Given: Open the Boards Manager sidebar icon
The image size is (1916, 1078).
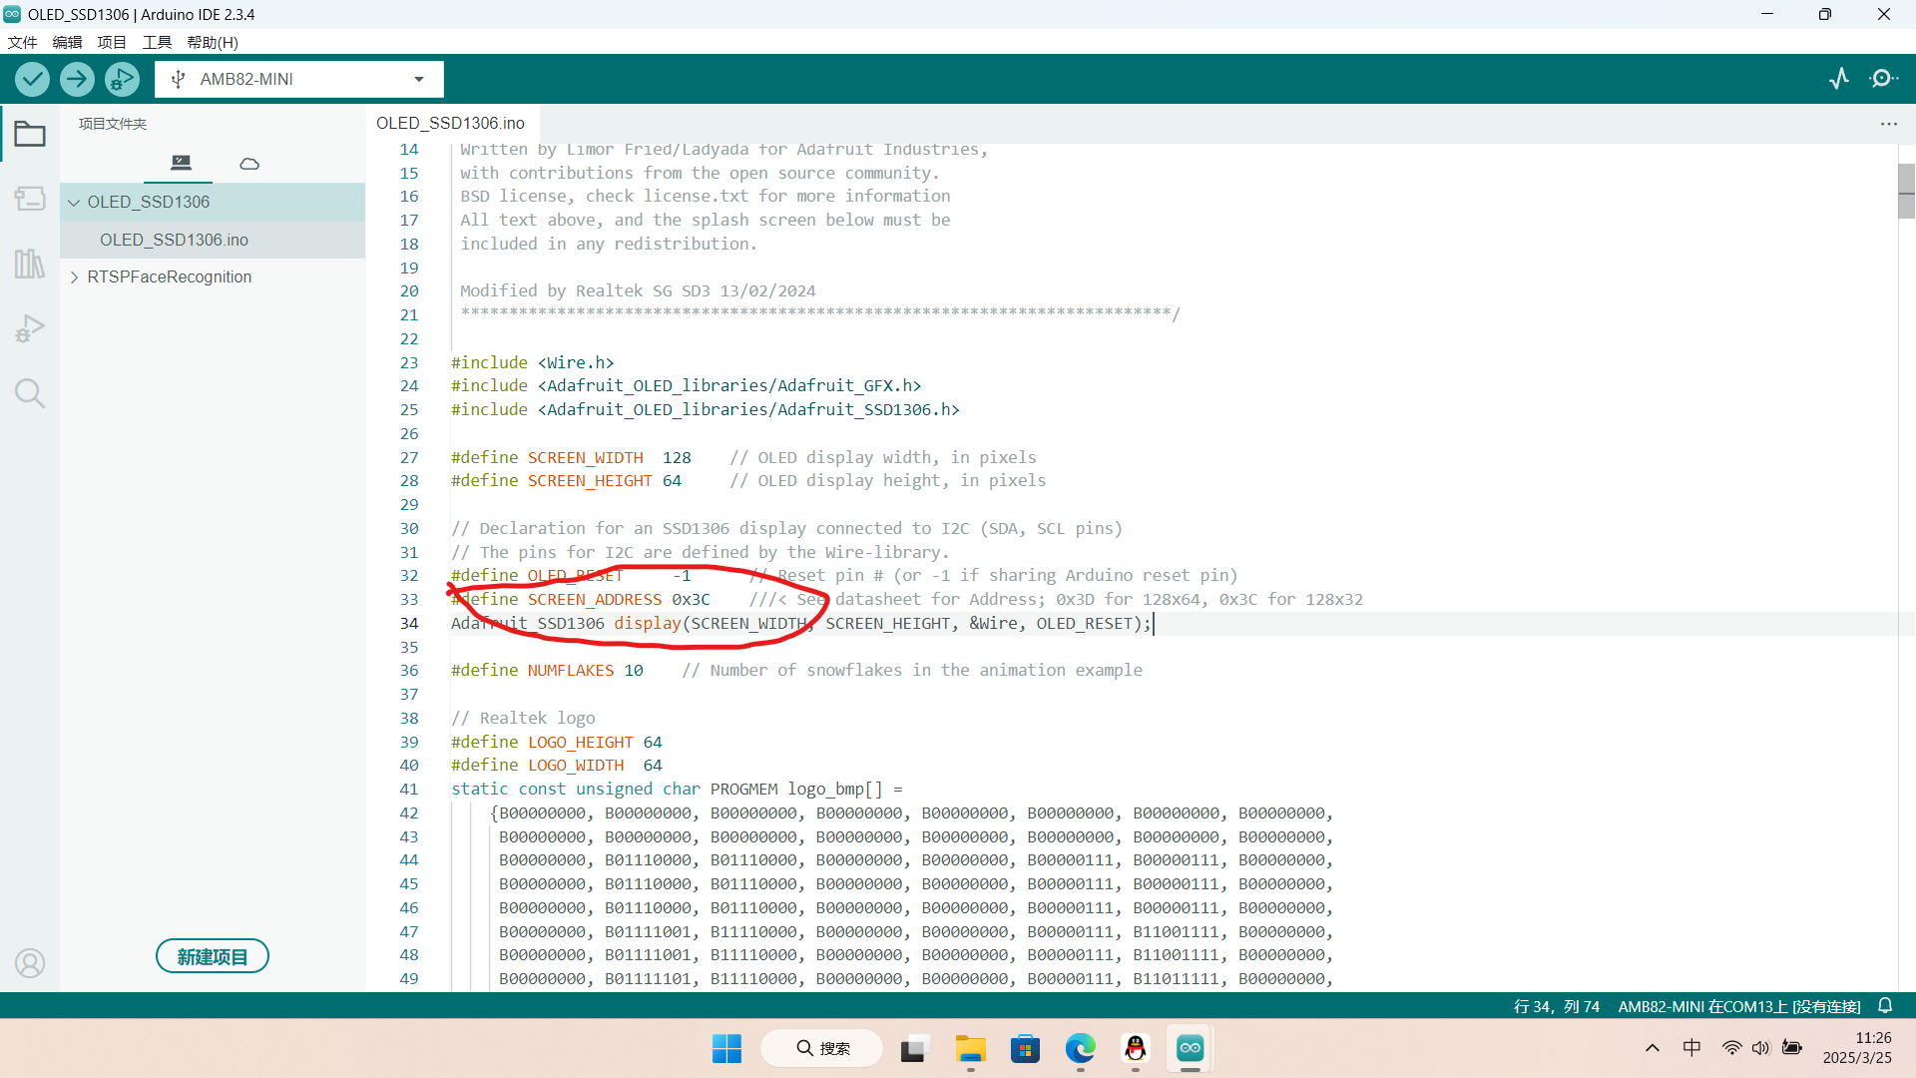Looking at the screenshot, I should pos(30,199).
